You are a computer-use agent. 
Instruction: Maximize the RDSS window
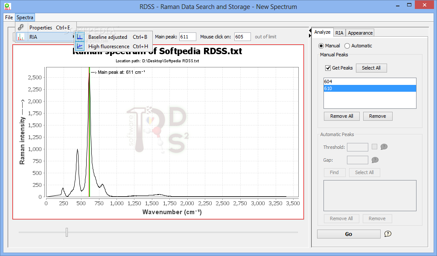coord(409,5)
